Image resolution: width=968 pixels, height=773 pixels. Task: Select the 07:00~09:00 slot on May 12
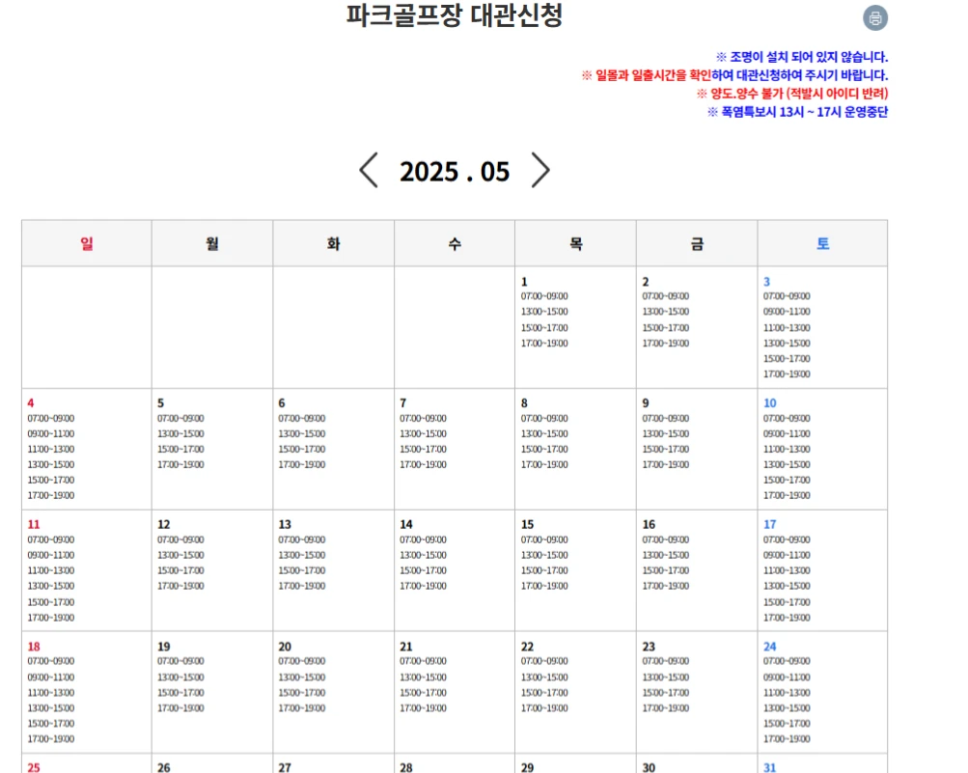(x=182, y=539)
